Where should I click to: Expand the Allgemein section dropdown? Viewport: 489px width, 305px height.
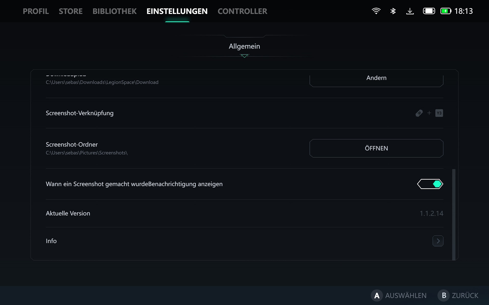244,47
